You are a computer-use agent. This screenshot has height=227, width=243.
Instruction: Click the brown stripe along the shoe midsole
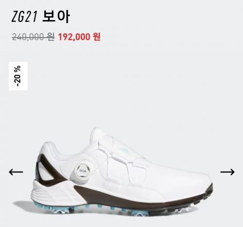142,197
